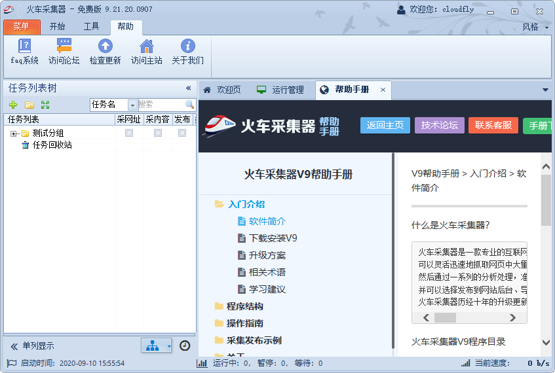
Task: Click the horizontal scrollbar thumb in text box
Action: point(445,317)
